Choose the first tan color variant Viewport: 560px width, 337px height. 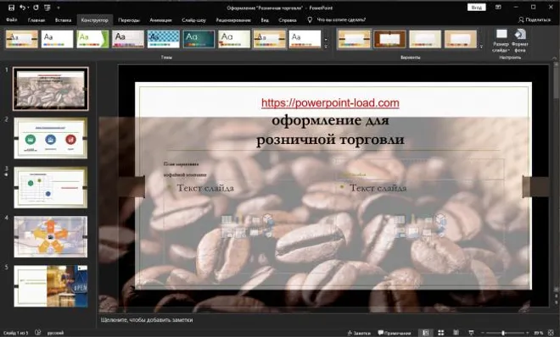coord(354,39)
